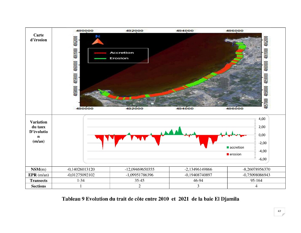
Task: Select EPR value -0,75098086943 cell
Action: [256, 175]
